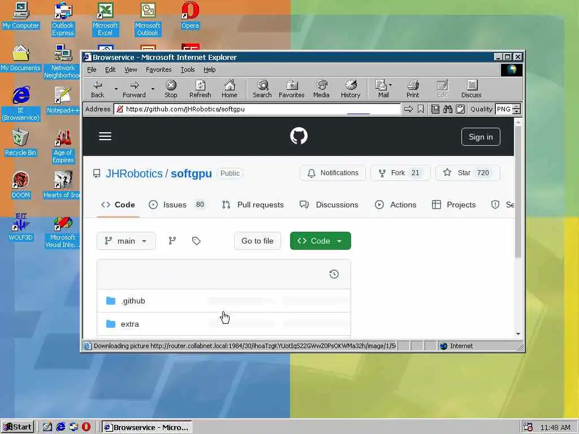Viewport: 579px width, 434px height.
Task: Open the Favorites menu
Action: point(158,70)
